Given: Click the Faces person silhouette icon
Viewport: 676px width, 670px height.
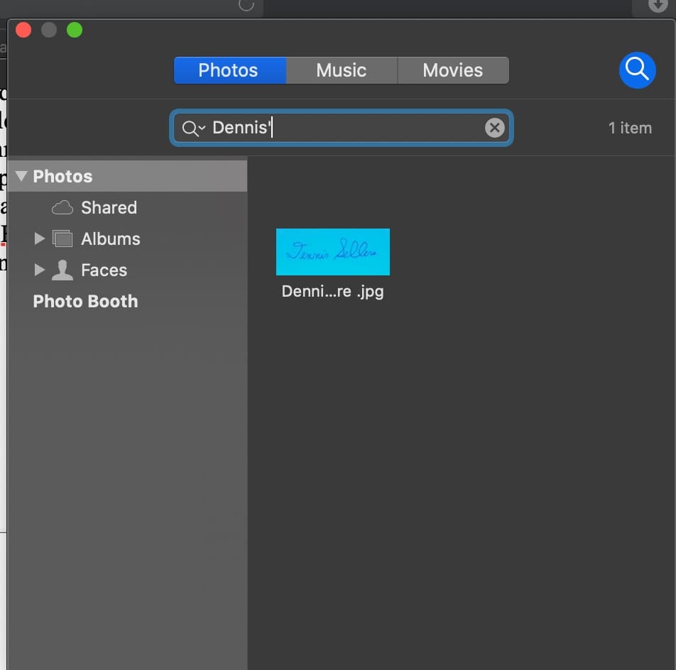Looking at the screenshot, I should tap(62, 270).
